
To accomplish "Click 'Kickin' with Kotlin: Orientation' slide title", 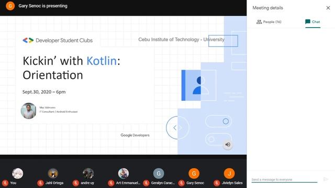I will pyautogui.click(x=72, y=68).
